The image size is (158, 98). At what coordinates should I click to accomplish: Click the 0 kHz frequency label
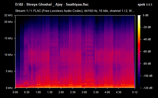(9, 88)
